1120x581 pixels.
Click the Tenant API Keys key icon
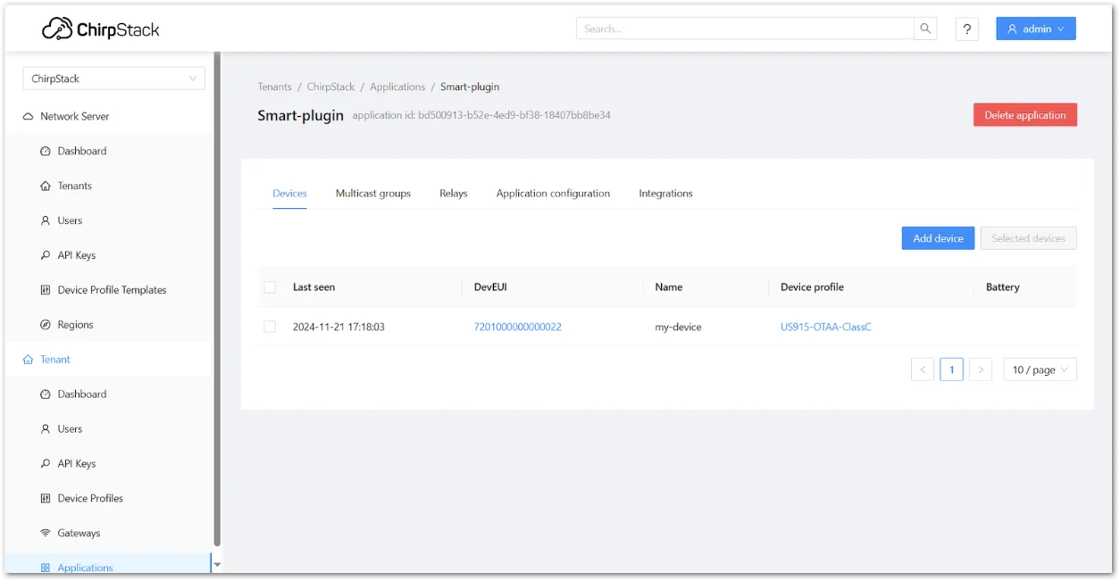(46, 464)
